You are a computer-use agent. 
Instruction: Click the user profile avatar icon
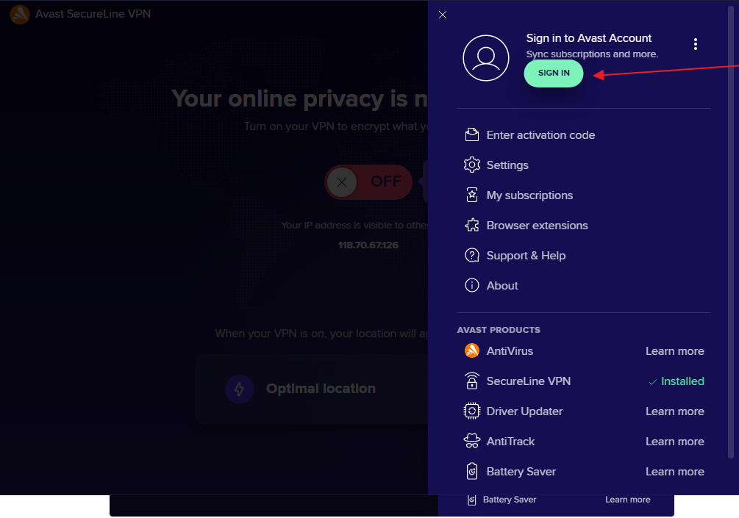486,57
